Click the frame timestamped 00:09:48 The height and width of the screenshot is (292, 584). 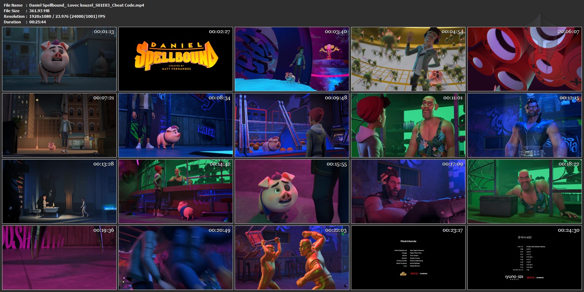click(x=292, y=125)
